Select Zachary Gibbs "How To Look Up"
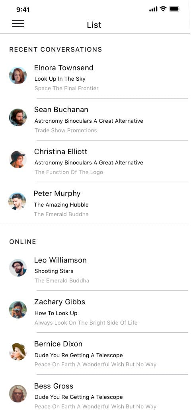Image resolution: width=191 pixels, height=410 pixels. [56, 313]
